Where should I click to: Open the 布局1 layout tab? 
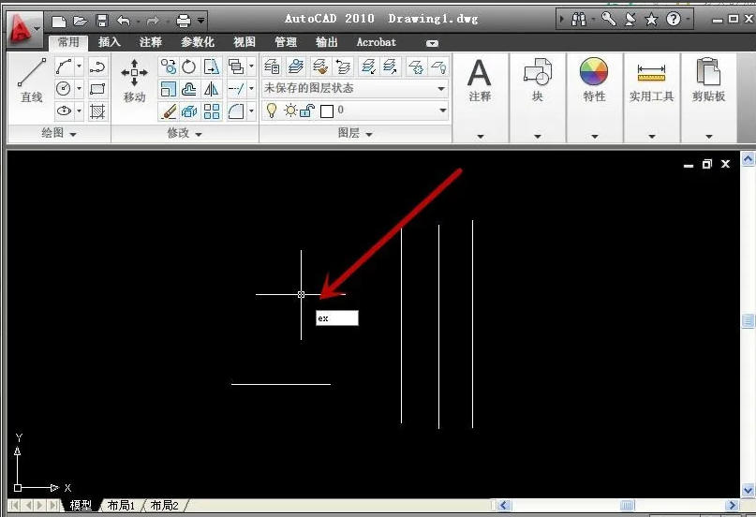[121, 506]
